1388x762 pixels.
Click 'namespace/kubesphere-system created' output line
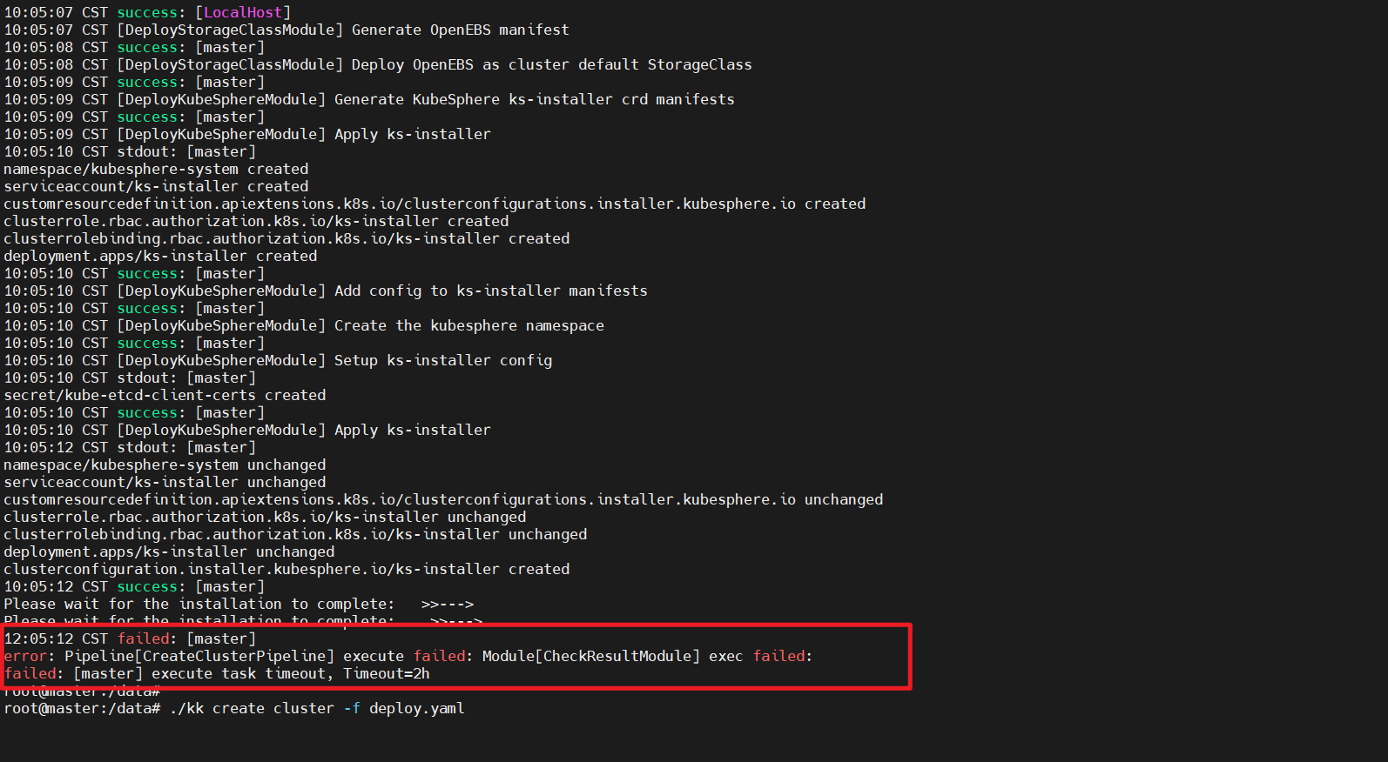coord(156,169)
